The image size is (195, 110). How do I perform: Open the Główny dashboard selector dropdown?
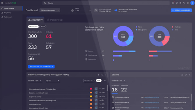(x=50, y=10)
